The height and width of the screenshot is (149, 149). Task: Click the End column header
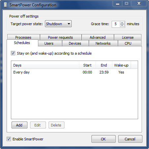(104, 65)
